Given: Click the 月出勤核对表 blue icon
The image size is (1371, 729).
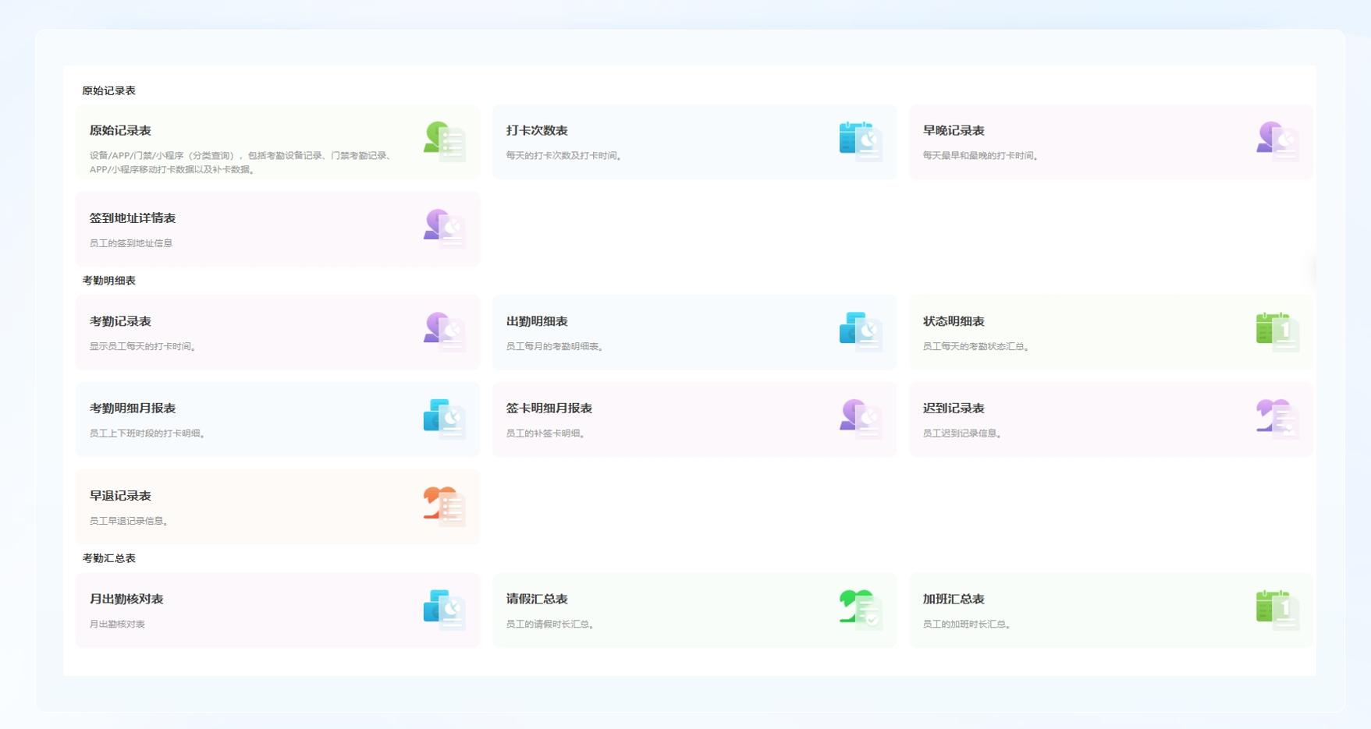Looking at the screenshot, I should point(444,610).
